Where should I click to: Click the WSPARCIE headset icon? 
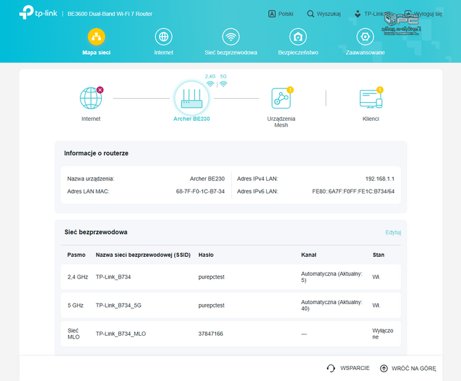point(331,368)
